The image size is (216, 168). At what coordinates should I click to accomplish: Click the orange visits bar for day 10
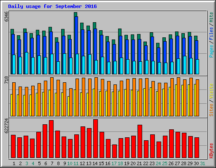pyautogui.click(x=71, y=102)
